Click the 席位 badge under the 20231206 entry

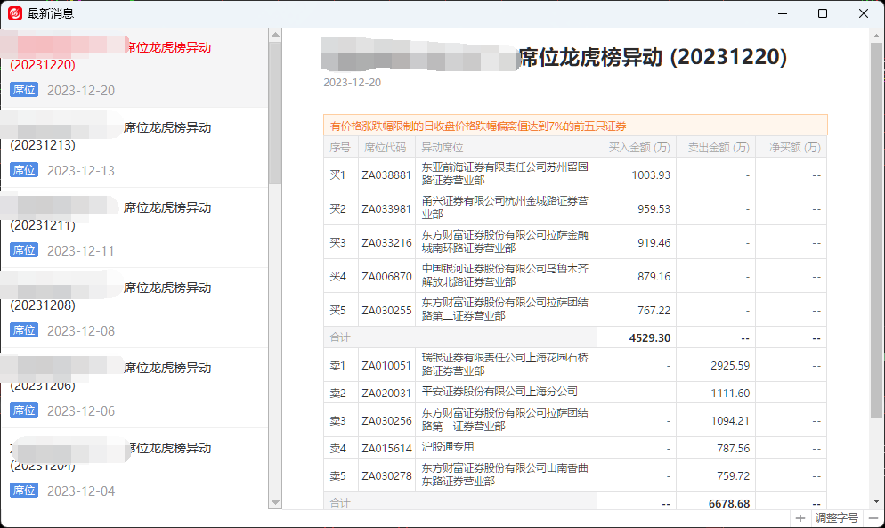[23, 410]
